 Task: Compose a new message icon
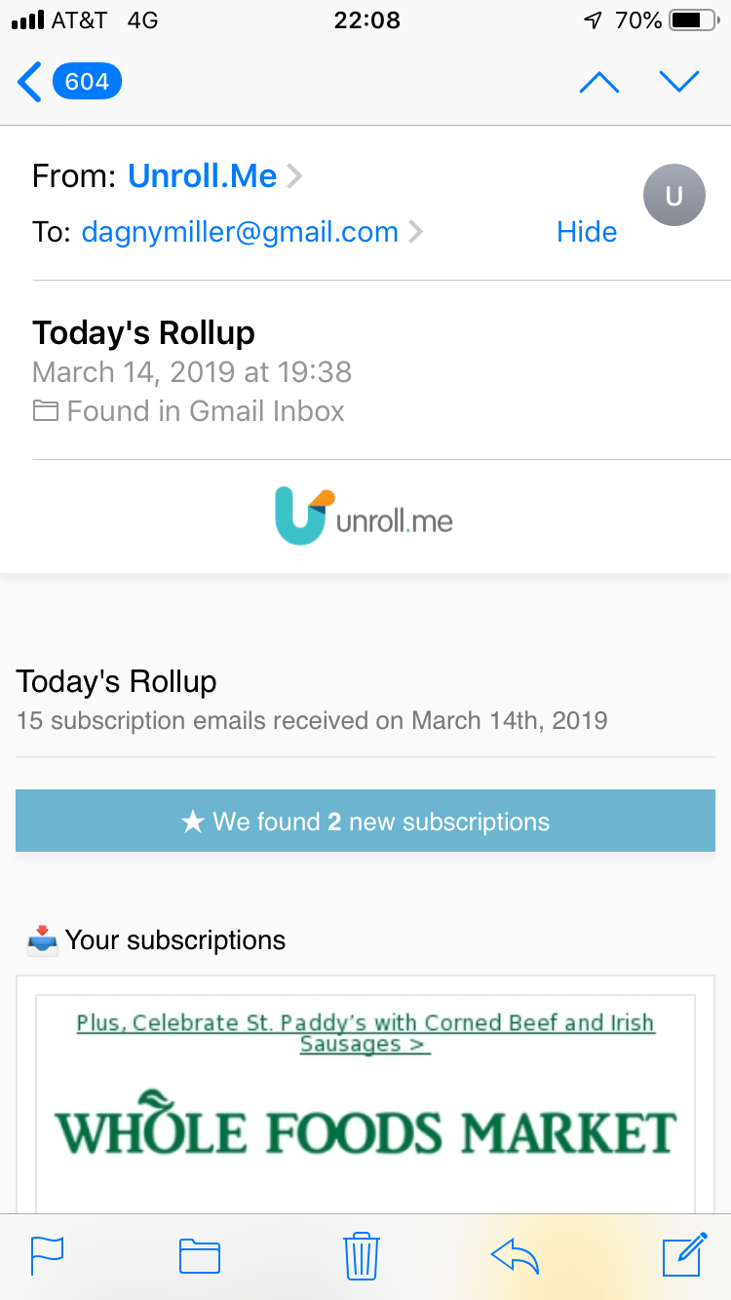(x=684, y=1254)
